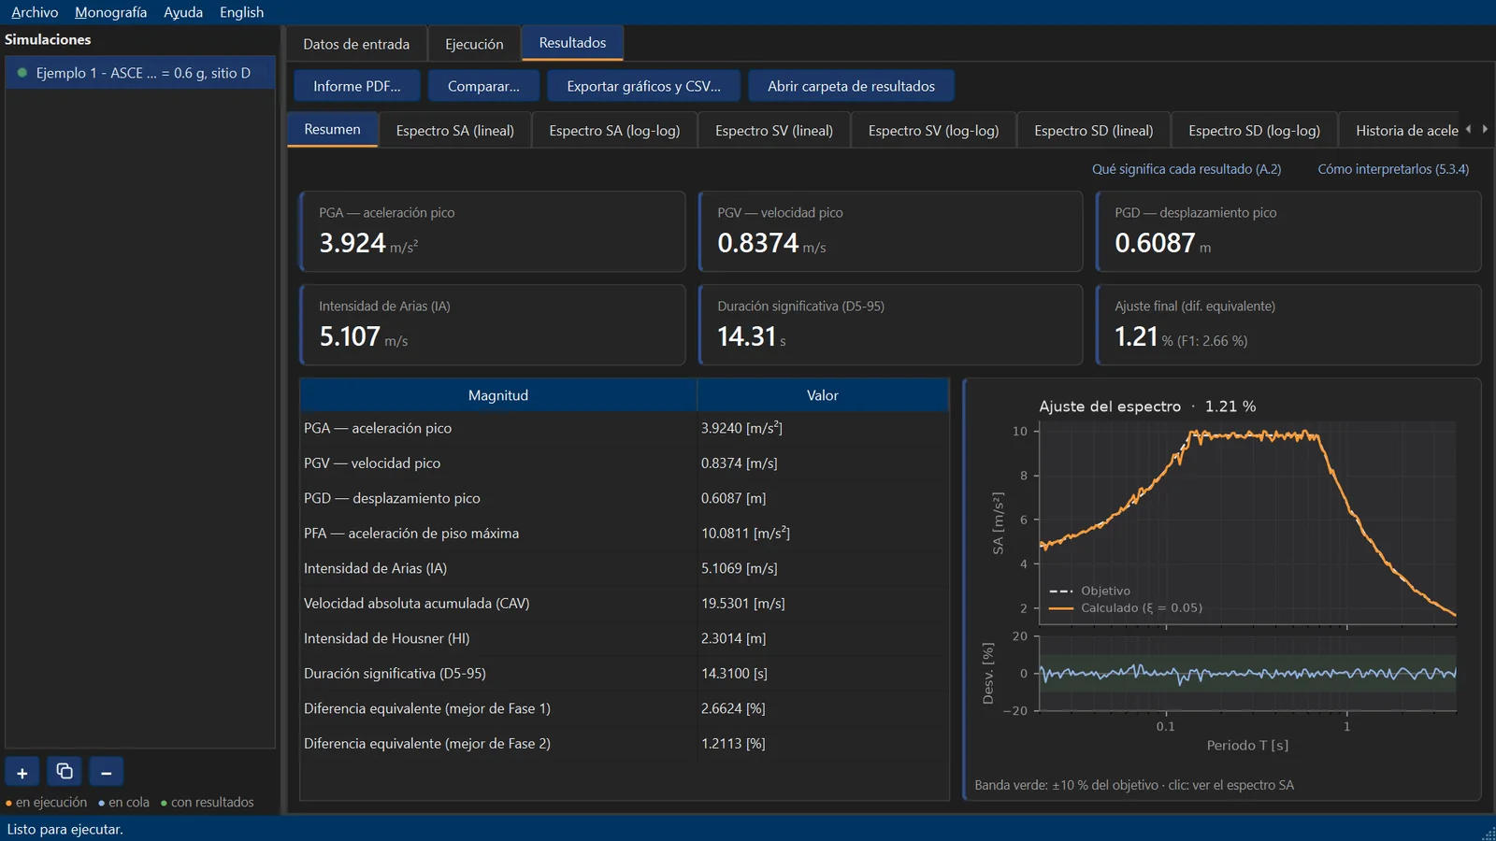Select the Resumen sub-tab
Screen dimensions: 1496x841
pos(332,130)
